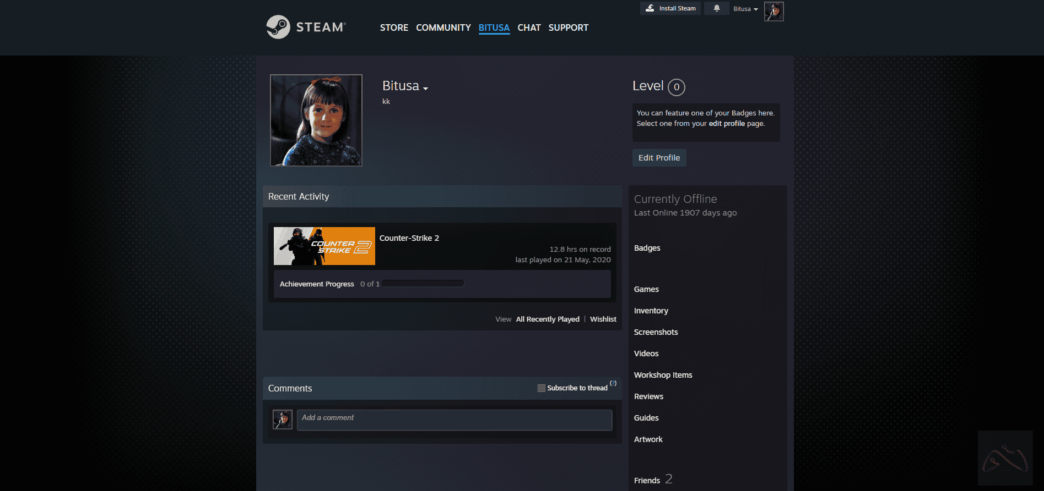Image resolution: width=1044 pixels, height=491 pixels.
Task: Open the SUPPORT page
Action: point(569,27)
